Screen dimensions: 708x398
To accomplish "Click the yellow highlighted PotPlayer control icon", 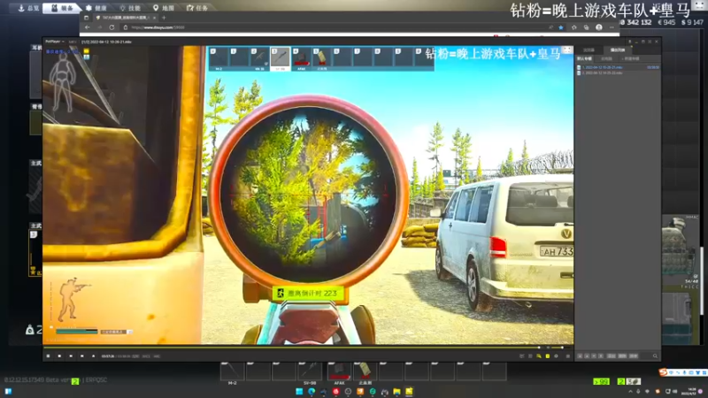I will coord(547,356).
